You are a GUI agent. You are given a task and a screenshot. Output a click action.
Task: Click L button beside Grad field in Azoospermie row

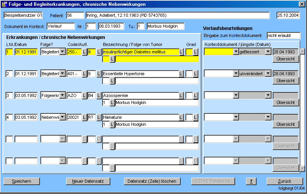coord(196,95)
